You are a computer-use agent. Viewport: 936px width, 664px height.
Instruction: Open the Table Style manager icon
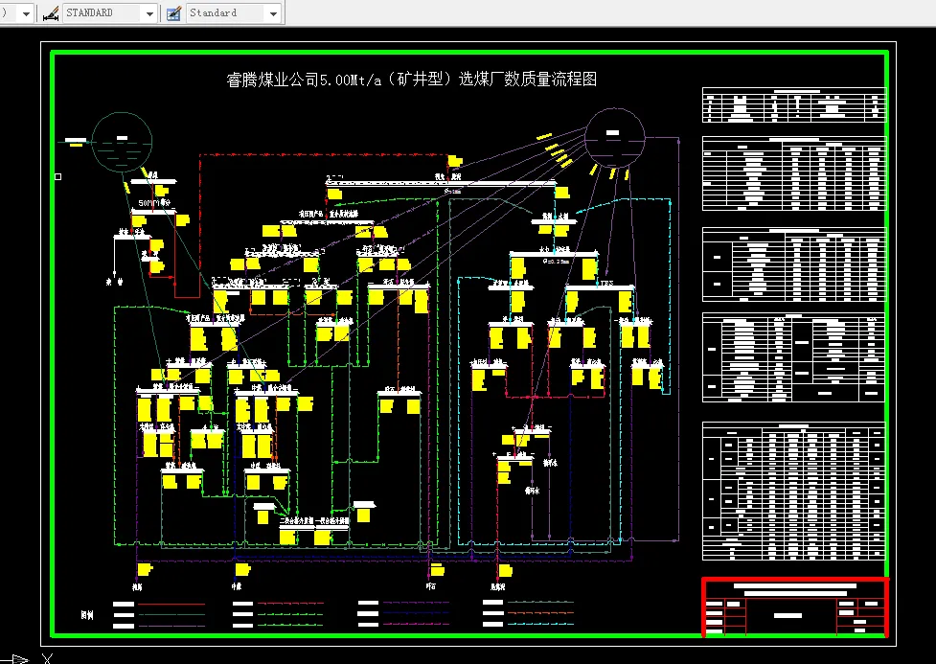pyautogui.click(x=173, y=12)
